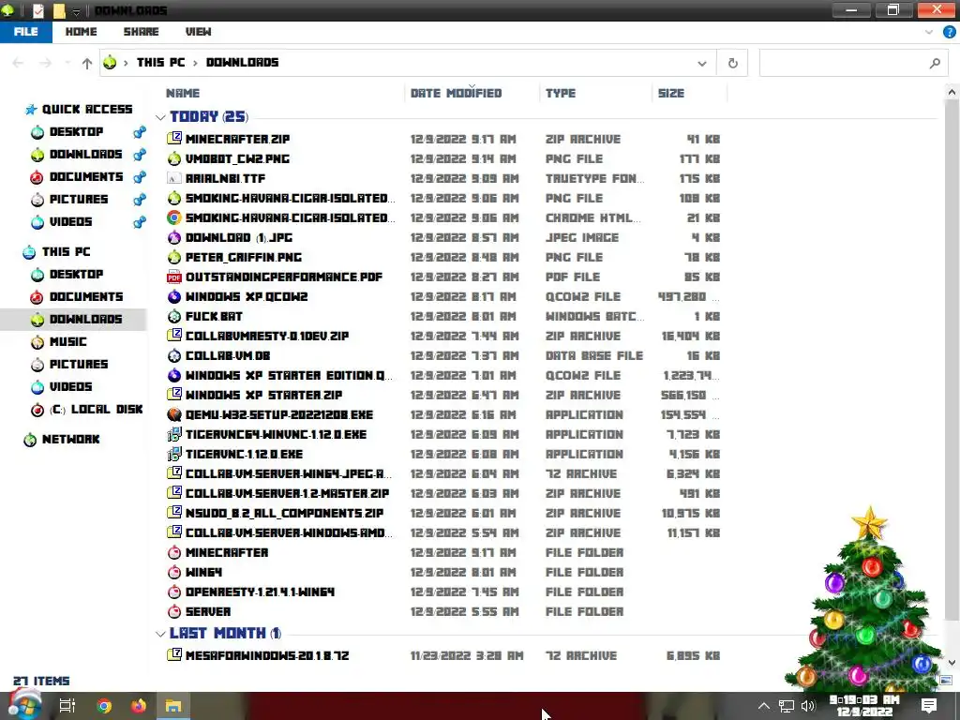Sort by the Size column header
This screenshot has width=960, height=720.
click(x=671, y=93)
